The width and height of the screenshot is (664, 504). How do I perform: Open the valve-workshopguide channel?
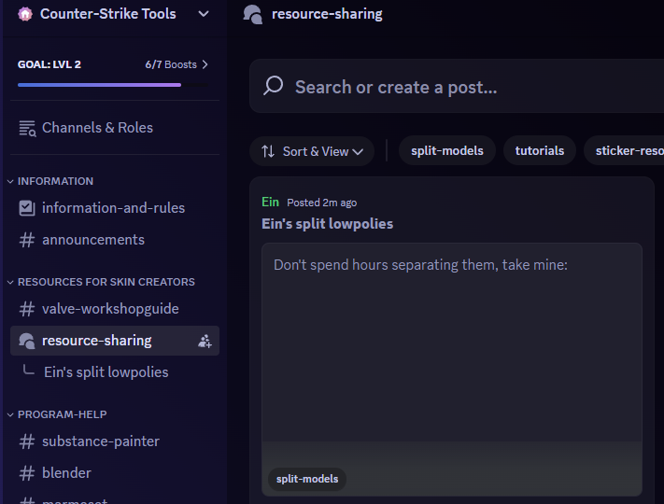(x=110, y=309)
